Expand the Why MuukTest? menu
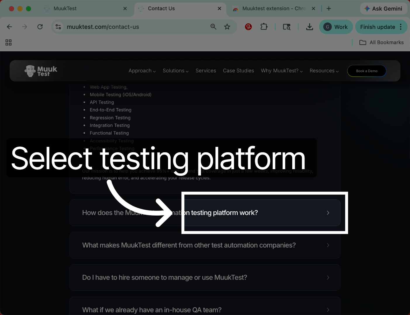The image size is (410, 315). (282, 71)
